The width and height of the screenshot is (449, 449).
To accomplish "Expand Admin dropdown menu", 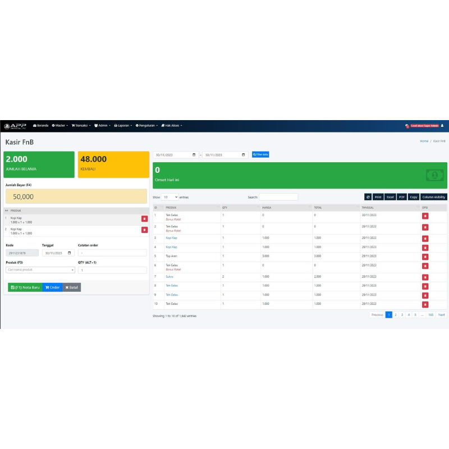I will (102, 125).
